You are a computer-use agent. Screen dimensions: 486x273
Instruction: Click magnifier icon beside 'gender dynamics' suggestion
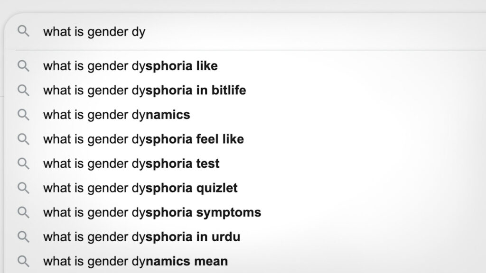pyautogui.click(x=23, y=115)
